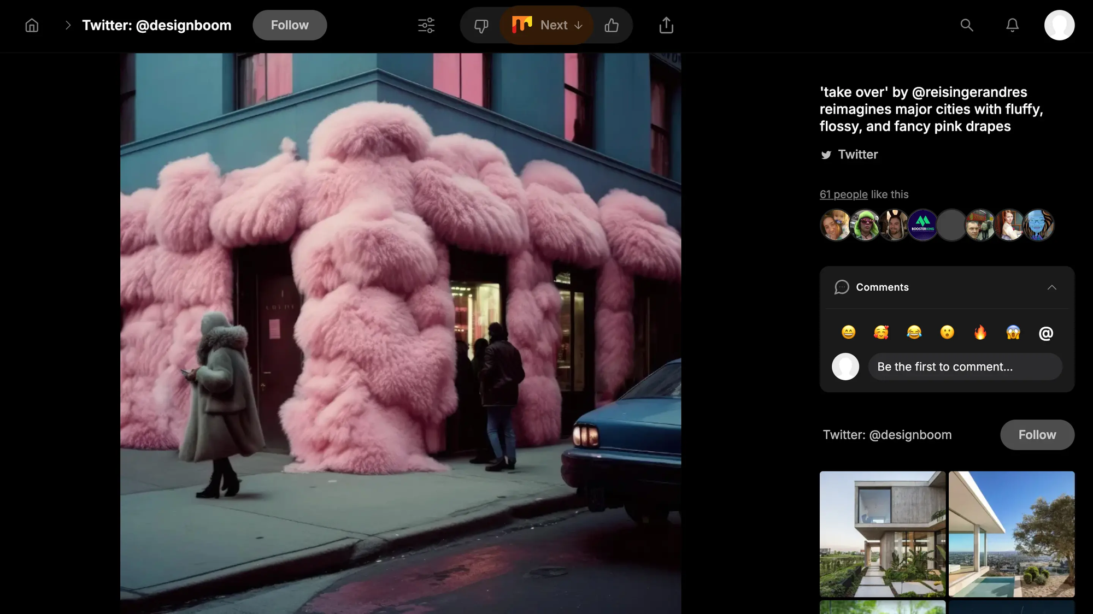Collapse the Comments section chevron

pos(1051,287)
